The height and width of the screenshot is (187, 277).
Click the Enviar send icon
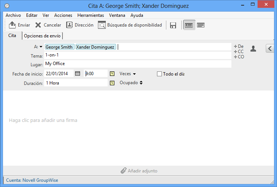tap(12, 25)
